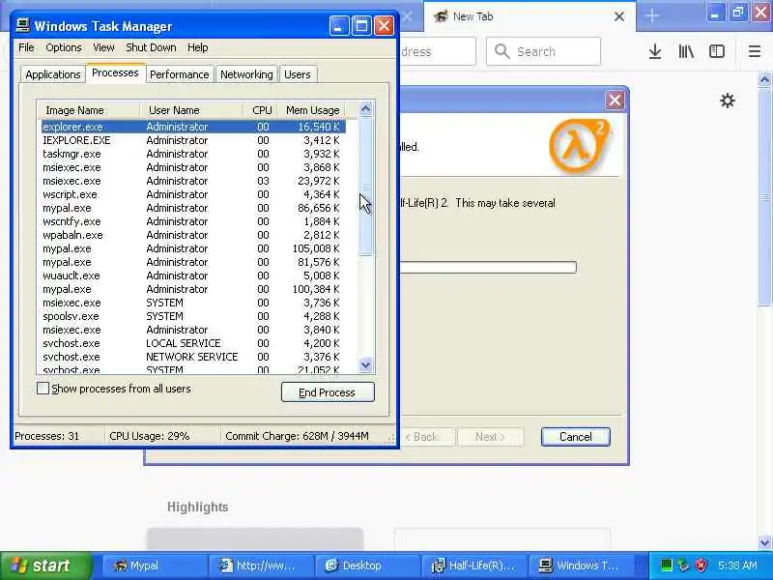Click the middle system tray icon
The image size is (773, 580).
pos(683,565)
